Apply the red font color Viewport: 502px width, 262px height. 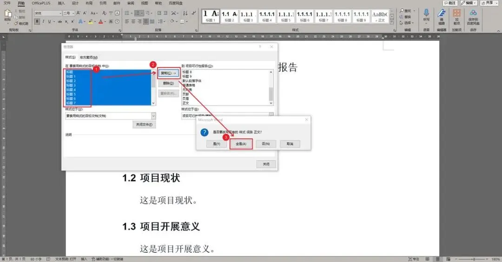100,21
